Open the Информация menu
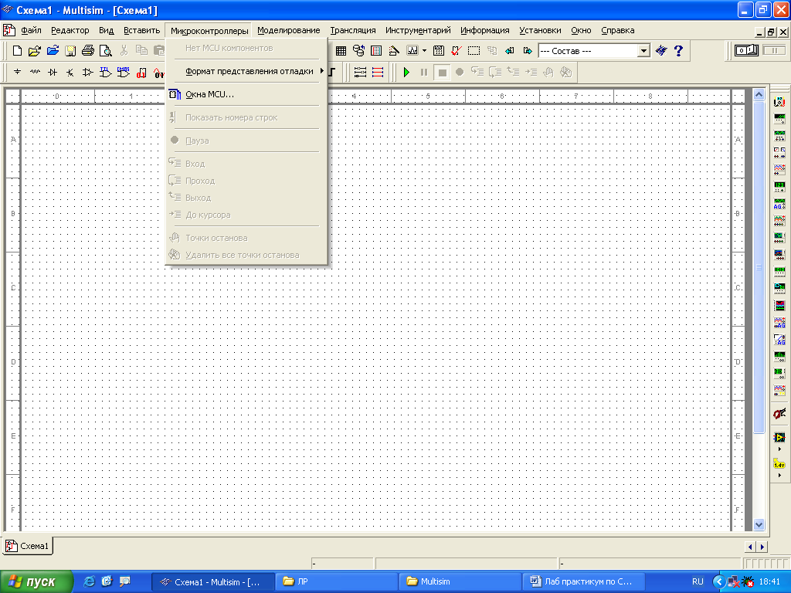The image size is (791, 593). [x=485, y=30]
